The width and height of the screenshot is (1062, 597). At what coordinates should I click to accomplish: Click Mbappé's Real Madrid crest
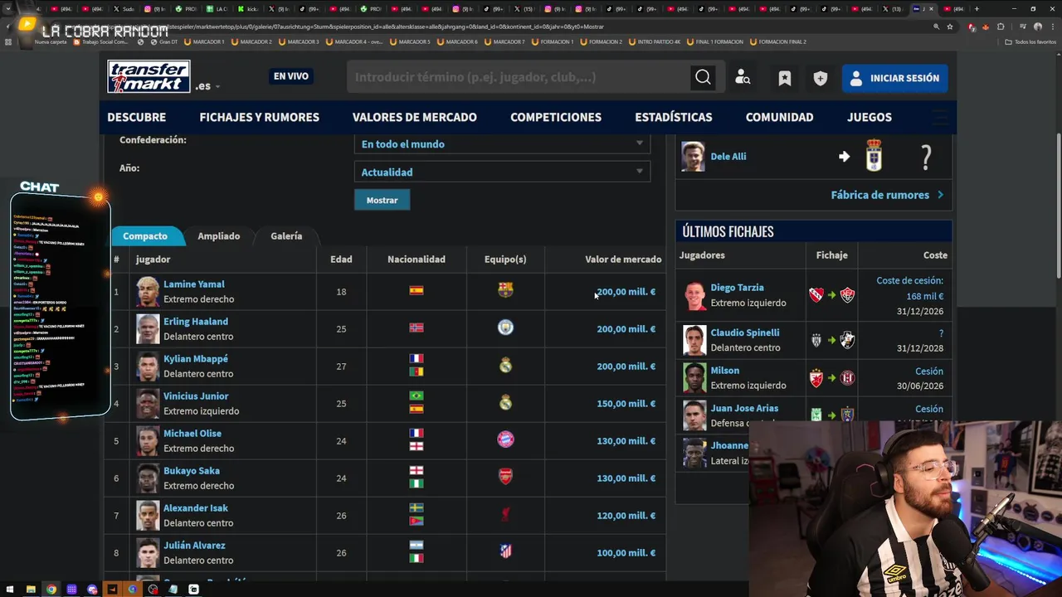pyautogui.click(x=505, y=365)
